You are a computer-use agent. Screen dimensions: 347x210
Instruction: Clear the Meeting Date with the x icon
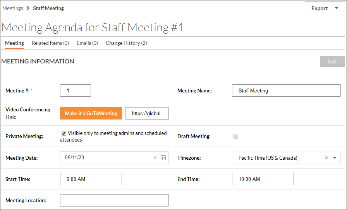click(x=155, y=158)
